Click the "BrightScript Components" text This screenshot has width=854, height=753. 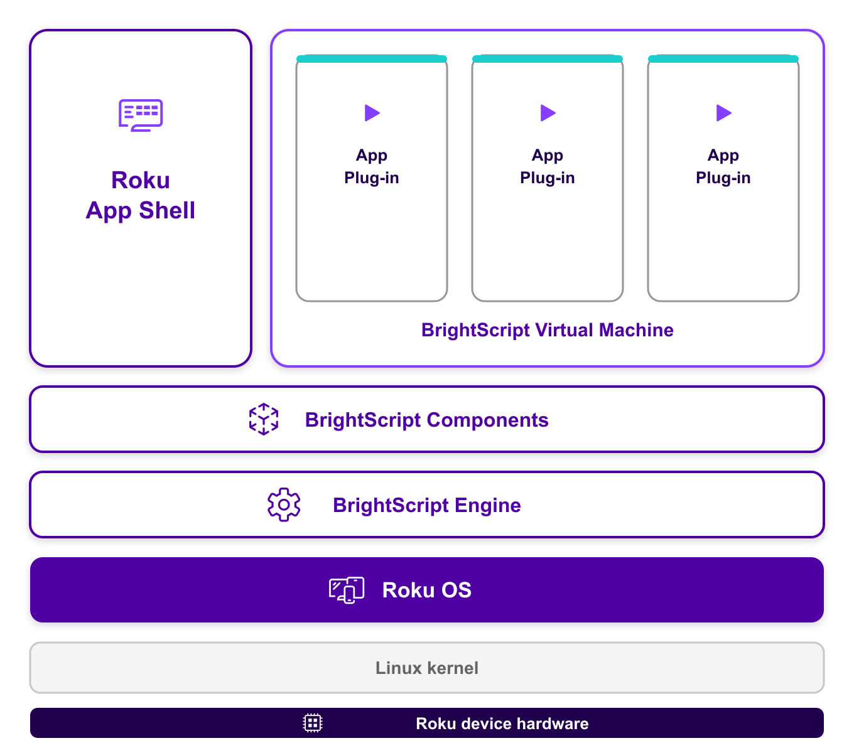pyautogui.click(x=427, y=420)
